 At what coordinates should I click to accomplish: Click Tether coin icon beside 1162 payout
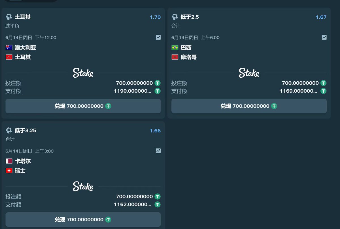point(158,204)
